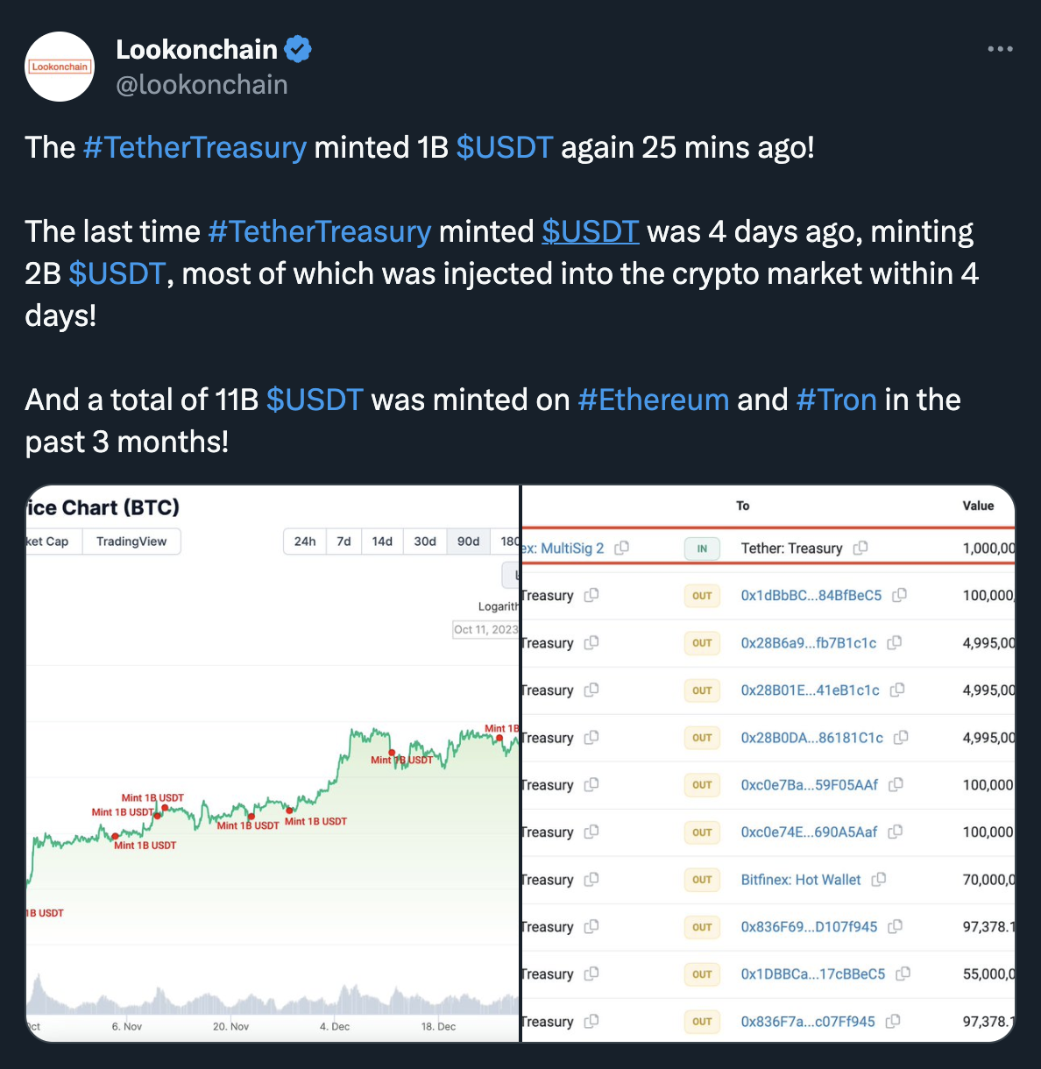1041x1069 pixels.
Task: Click the blue verified badge beside Lookonchain
Action: point(298,50)
